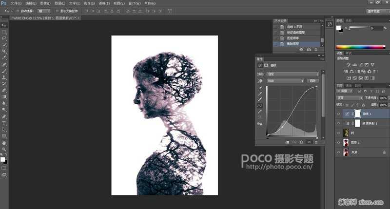The image size is (390, 209).
Task: Enable the 显示变换控件 checkbox
Action: (x=57, y=10)
